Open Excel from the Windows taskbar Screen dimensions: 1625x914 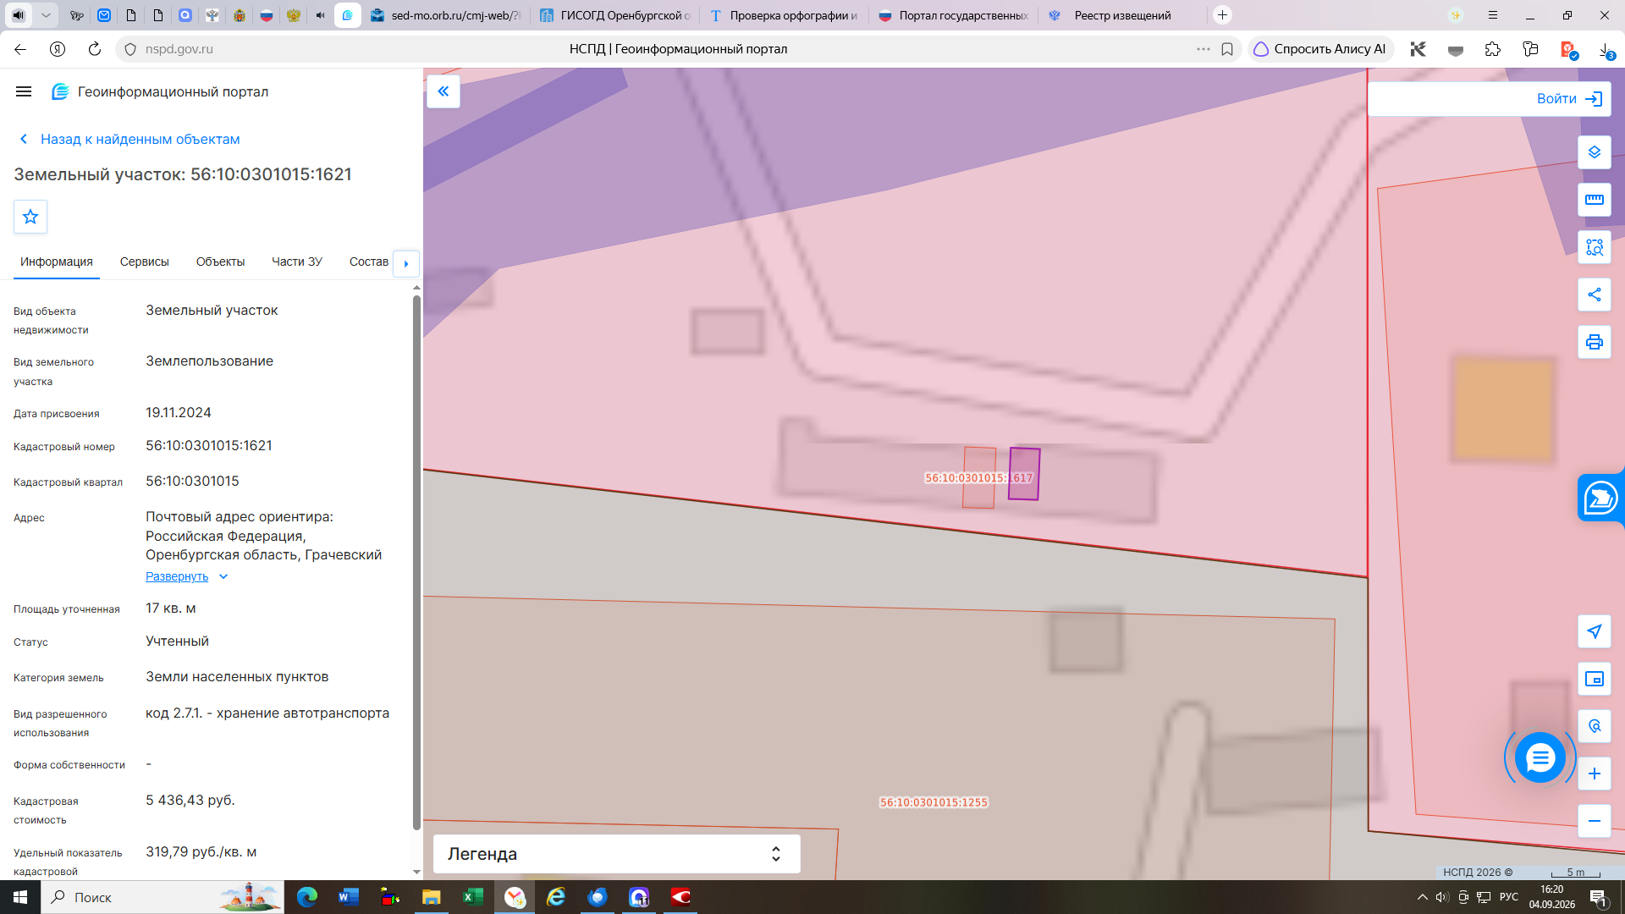click(472, 897)
